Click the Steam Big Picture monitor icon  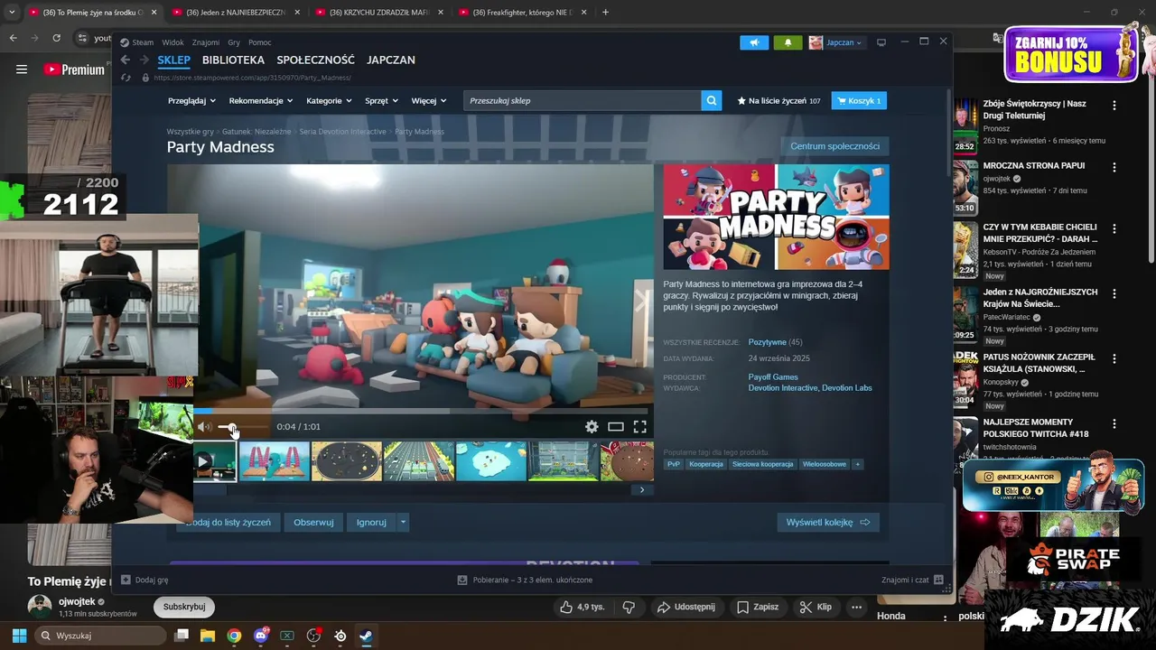[881, 42]
